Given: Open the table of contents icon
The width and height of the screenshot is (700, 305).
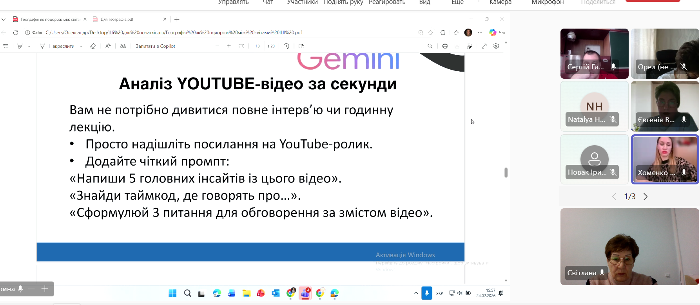Looking at the screenshot, I should click(x=5, y=46).
